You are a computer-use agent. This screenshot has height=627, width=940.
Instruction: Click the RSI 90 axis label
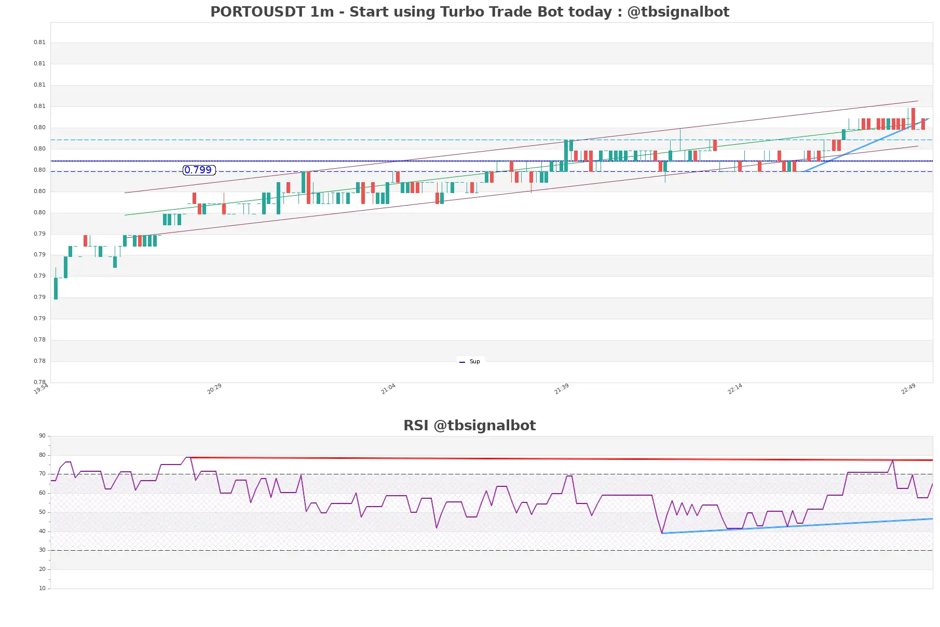click(42, 436)
